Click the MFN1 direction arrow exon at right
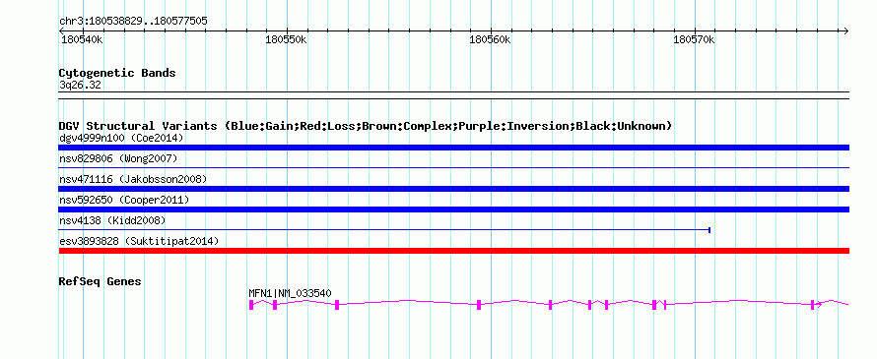The image size is (877, 359). pos(814,304)
